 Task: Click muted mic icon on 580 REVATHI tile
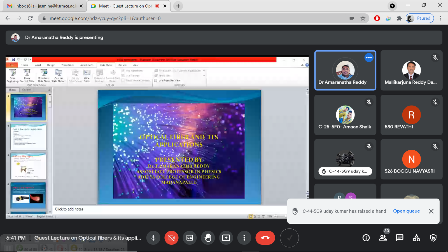tap(435, 102)
